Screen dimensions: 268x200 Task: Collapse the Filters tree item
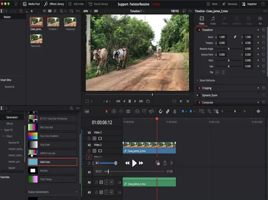[4, 136]
